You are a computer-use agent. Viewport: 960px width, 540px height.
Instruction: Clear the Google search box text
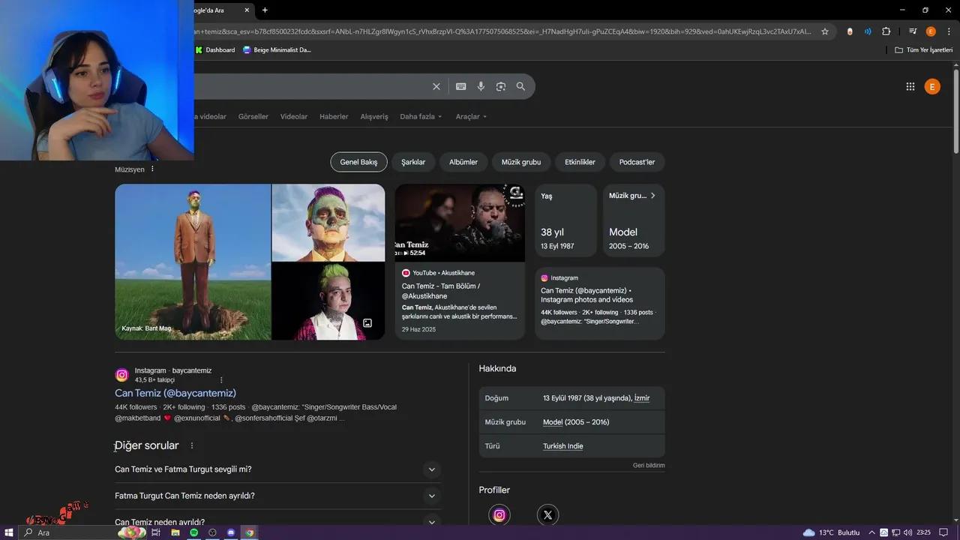pos(436,87)
